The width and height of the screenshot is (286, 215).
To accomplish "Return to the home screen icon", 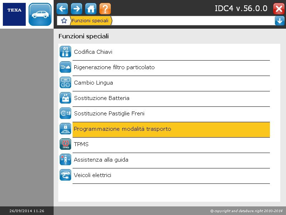I will tap(91, 9).
